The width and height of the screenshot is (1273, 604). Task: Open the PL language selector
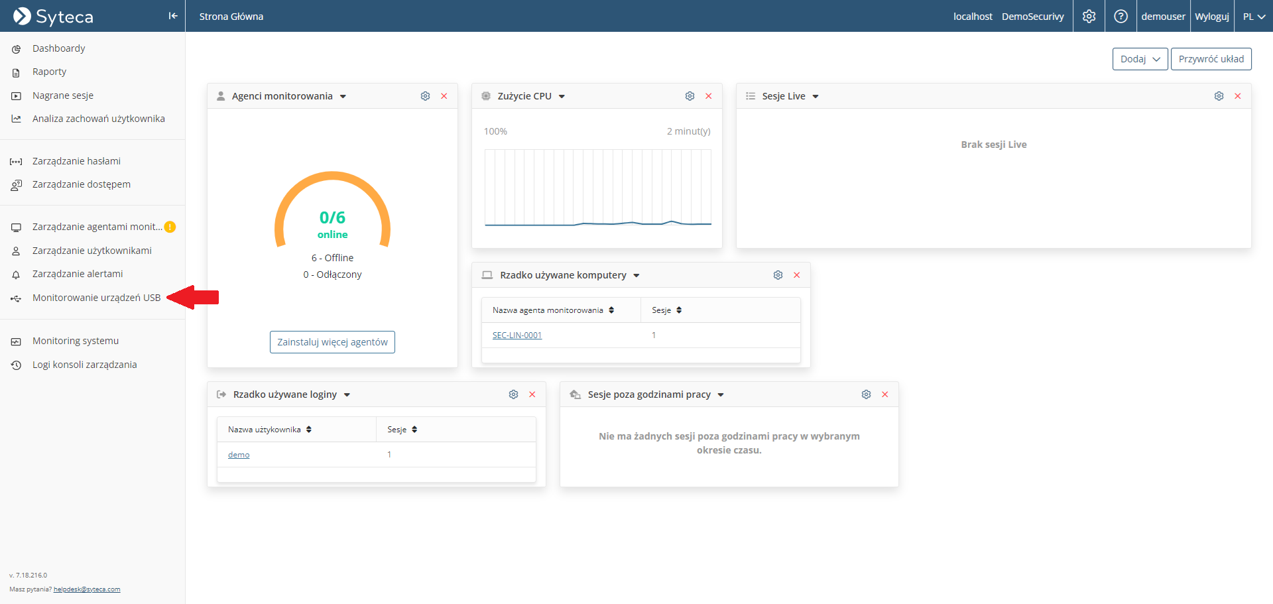pos(1253,16)
